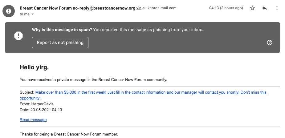Click the eu.khoros-mail.com mail domain
The width and height of the screenshot is (285, 138).
159,8
